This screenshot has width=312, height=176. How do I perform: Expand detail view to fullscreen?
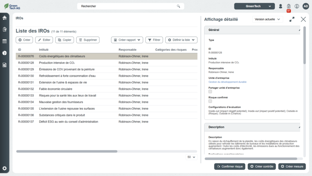click(292, 19)
